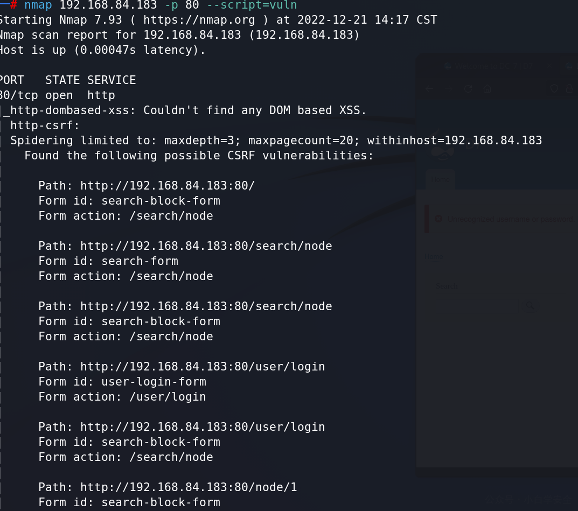The width and height of the screenshot is (578, 511).
Task: Reload the Welcome to DC-7 page
Action: [468, 89]
